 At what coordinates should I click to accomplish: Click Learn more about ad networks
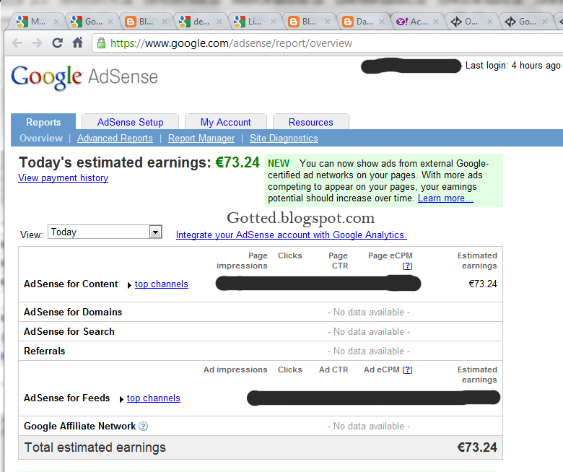tap(445, 198)
